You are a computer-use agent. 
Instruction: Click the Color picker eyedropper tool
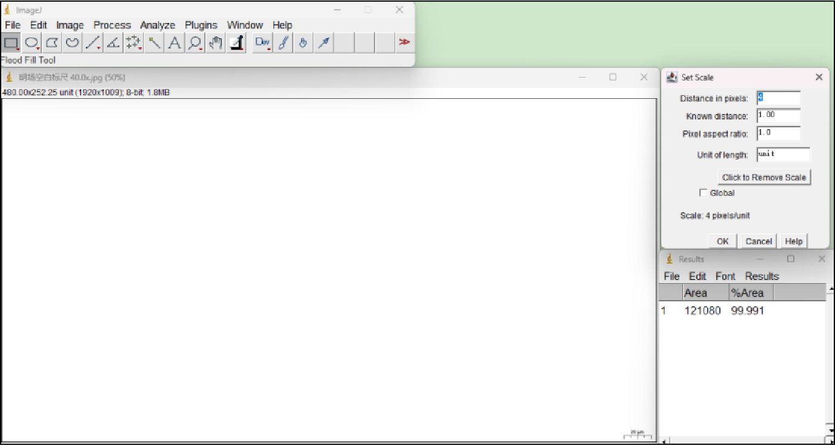[x=236, y=42]
